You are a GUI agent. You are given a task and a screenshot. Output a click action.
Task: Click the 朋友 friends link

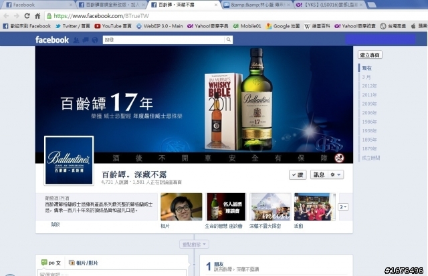click(219, 264)
